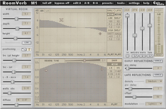Open the presets menu
166x109 pixels.
[108, 3]
